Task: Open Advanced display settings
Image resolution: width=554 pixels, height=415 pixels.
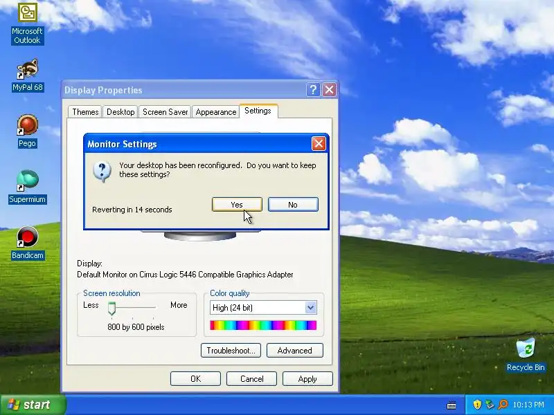Action: [295, 351]
